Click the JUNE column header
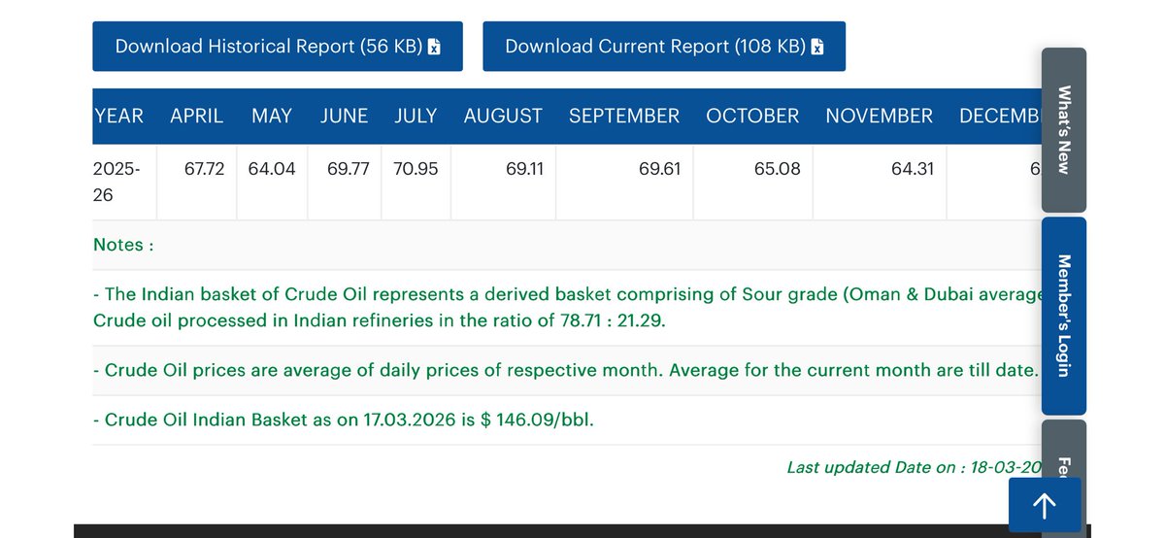Viewport: 1165px width, 538px height. 345,117
